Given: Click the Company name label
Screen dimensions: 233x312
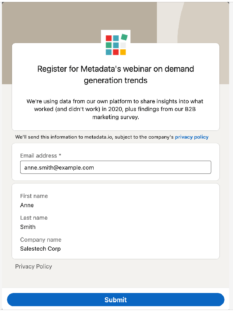Looking at the screenshot, I should (41, 239).
